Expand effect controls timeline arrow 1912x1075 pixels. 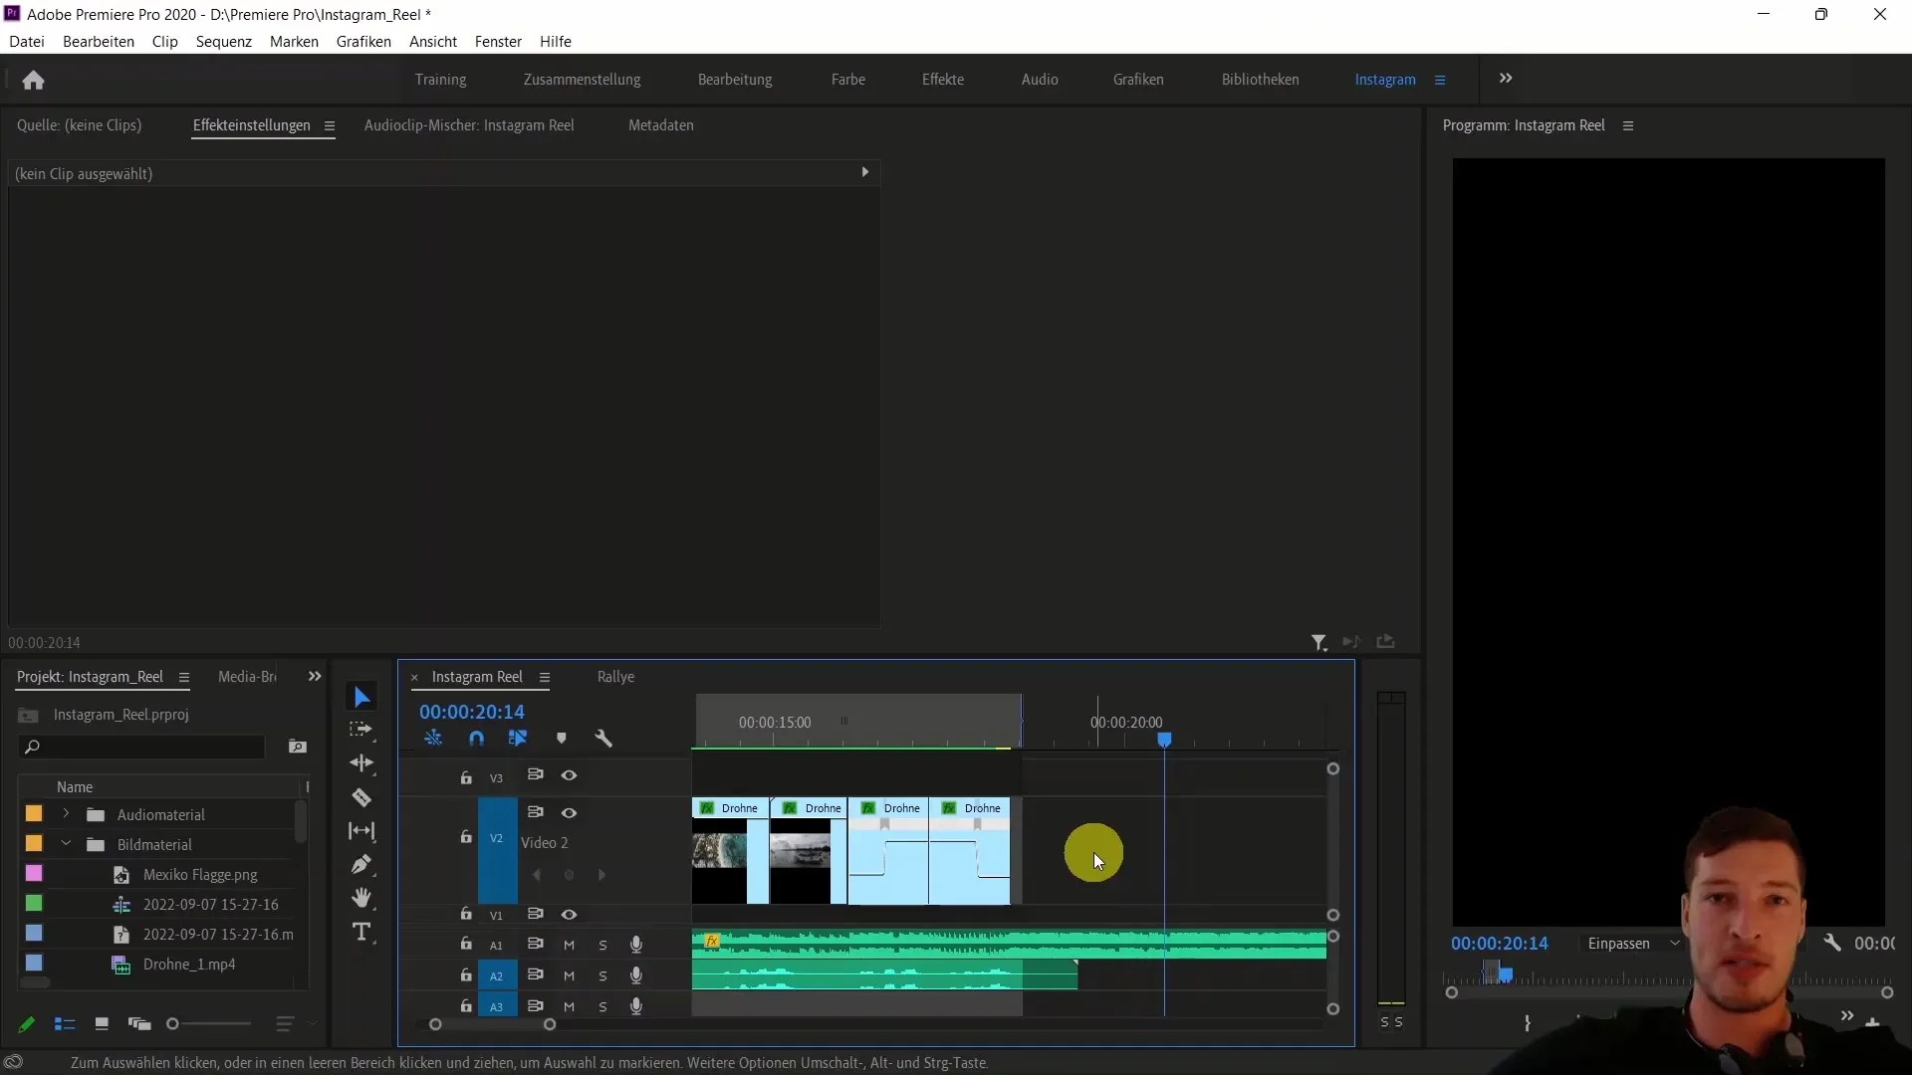pyautogui.click(x=864, y=172)
